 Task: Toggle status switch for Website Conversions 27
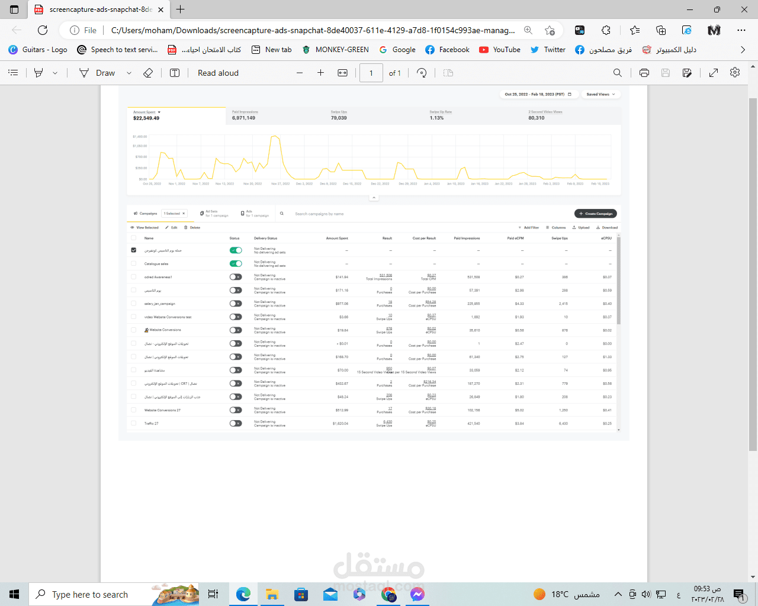(x=236, y=410)
